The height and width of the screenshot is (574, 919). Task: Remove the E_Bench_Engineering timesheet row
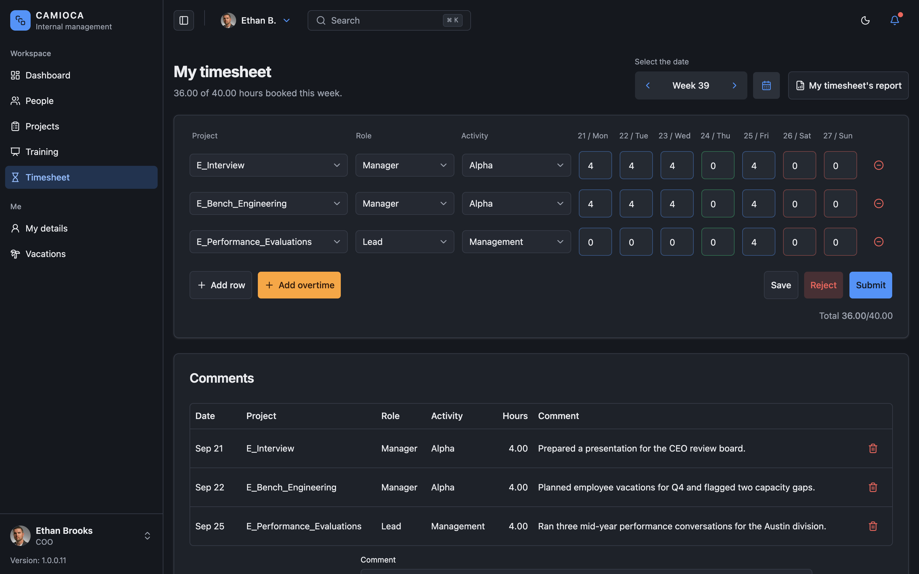click(x=879, y=203)
